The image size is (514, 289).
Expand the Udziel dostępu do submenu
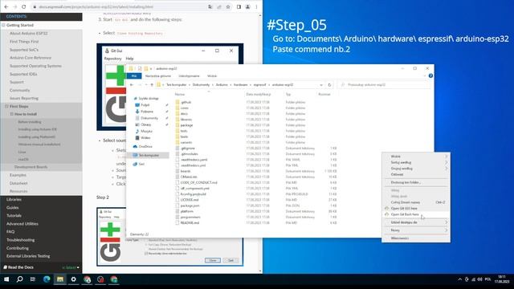(x=416, y=222)
